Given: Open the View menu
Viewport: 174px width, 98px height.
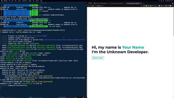Looking at the screenshot, I should pos(15,1).
